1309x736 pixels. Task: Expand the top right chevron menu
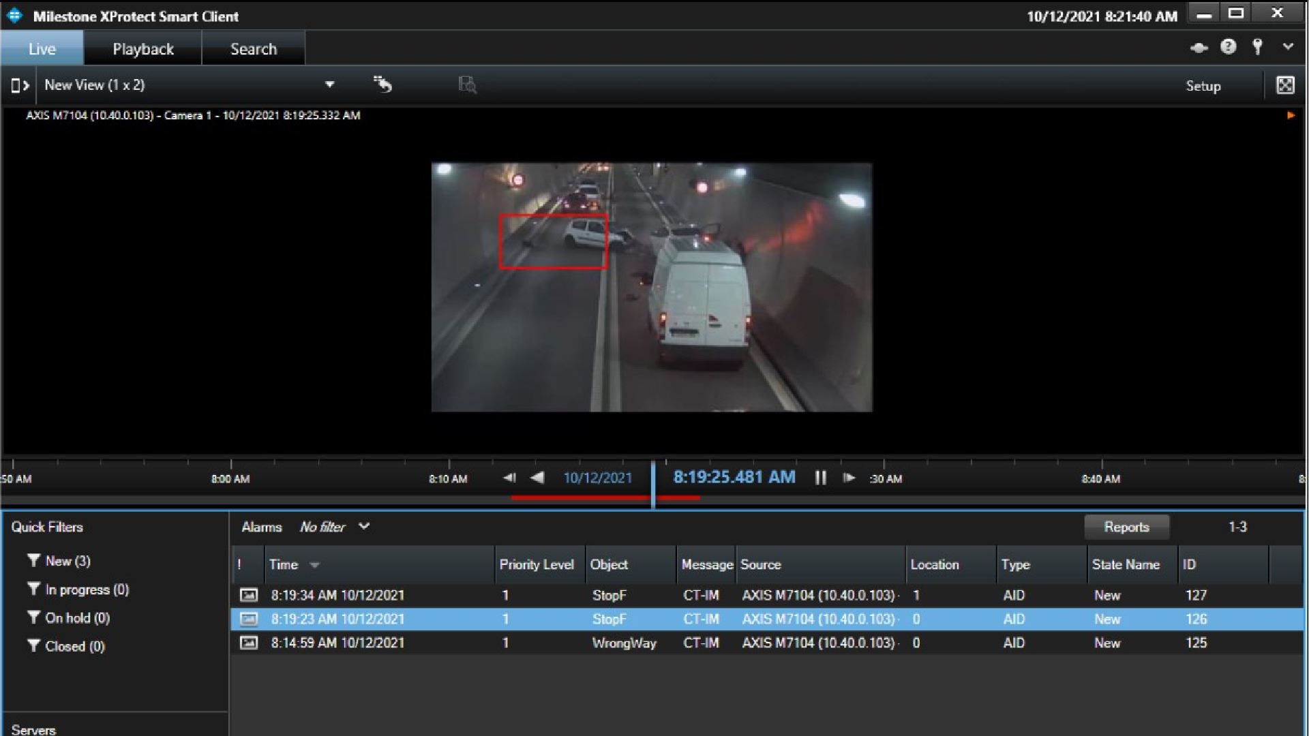[1288, 47]
